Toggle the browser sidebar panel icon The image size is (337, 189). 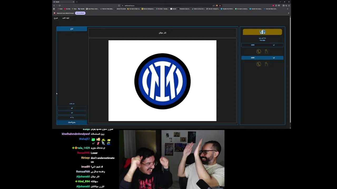point(283,6)
